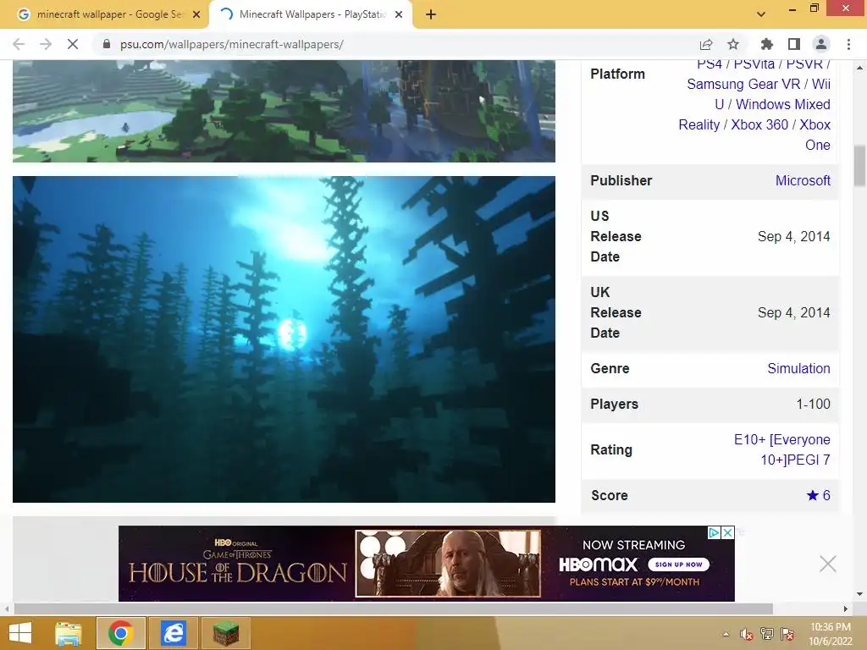Open the Windows Start menu
Viewport: 867px width, 650px height.
pyautogui.click(x=20, y=633)
